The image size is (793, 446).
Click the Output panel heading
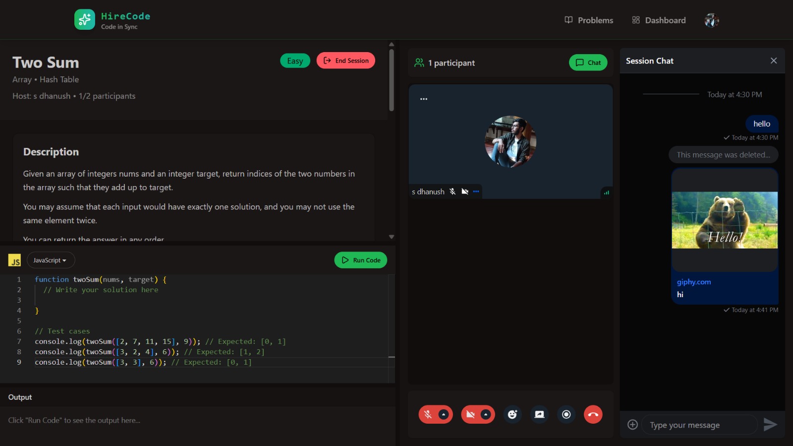tap(20, 397)
